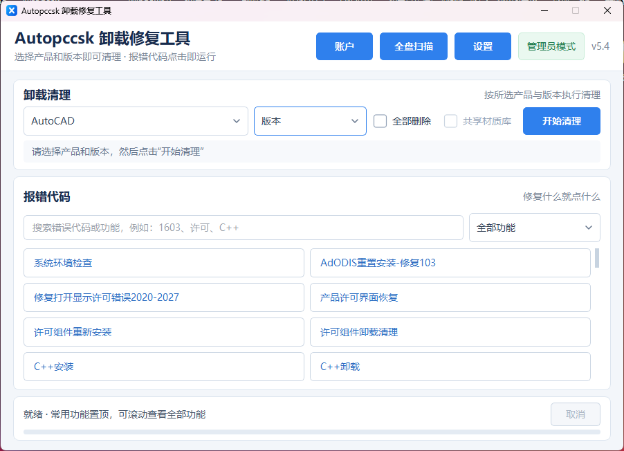
Task: Focus the error code search field
Action: [243, 228]
